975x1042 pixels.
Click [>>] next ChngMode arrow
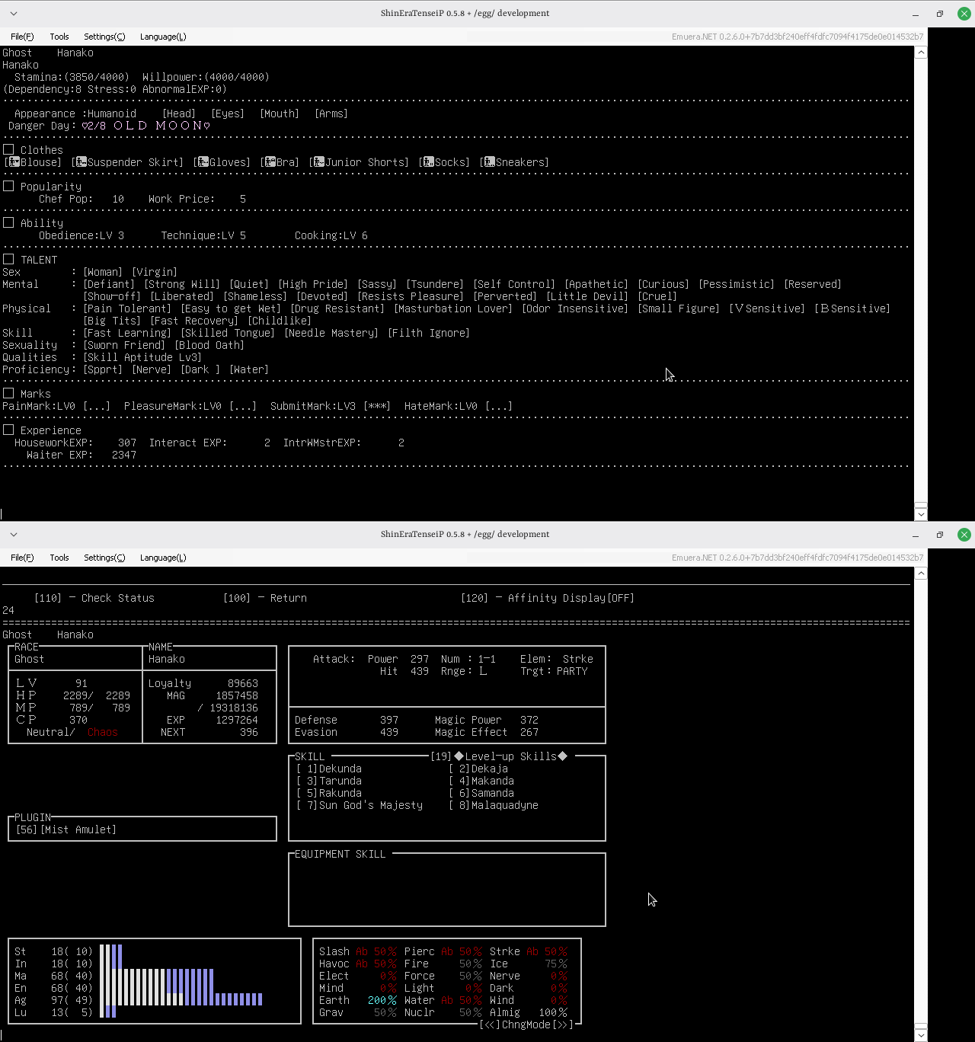[x=563, y=1024]
